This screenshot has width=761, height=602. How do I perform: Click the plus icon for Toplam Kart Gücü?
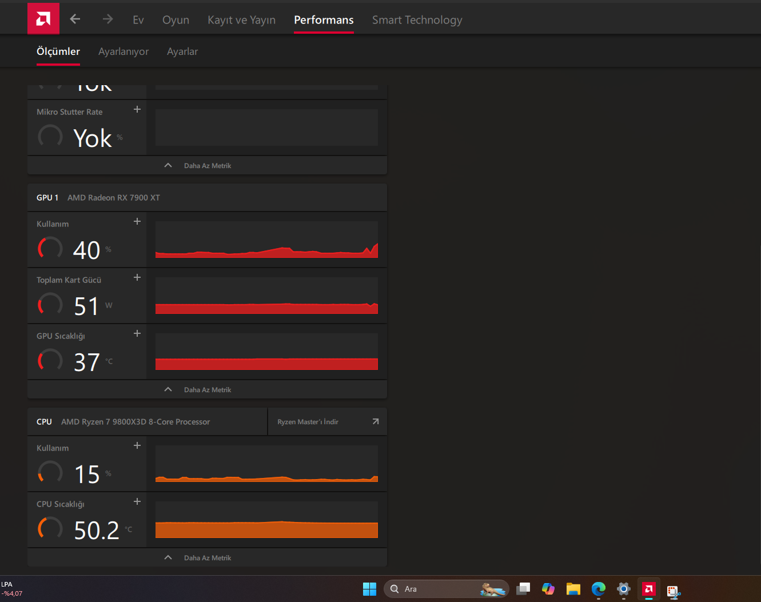coord(137,277)
